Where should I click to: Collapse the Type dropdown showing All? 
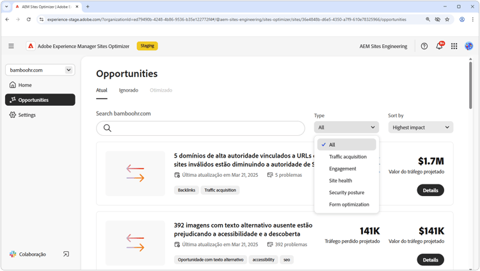tap(346, 127)
